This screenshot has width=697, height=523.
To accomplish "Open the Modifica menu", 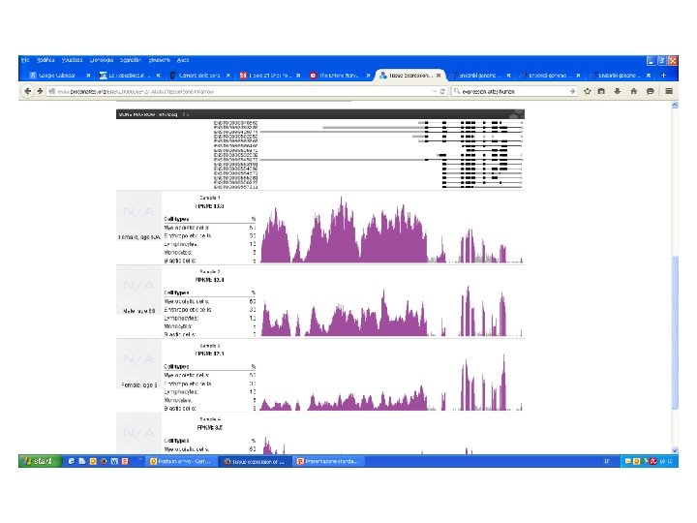I will click(45, 60).
